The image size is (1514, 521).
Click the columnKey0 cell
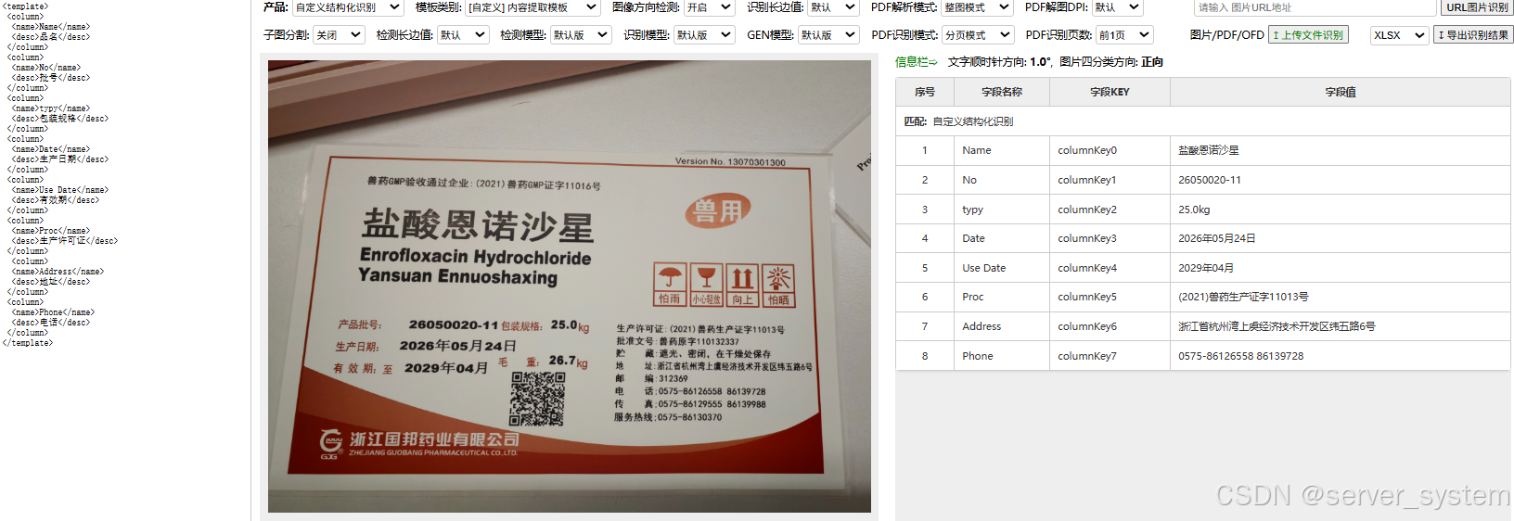click(x=1110, y=150)
